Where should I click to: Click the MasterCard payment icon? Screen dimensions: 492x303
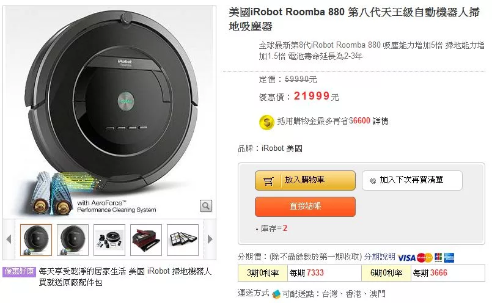tap(424, 257)
